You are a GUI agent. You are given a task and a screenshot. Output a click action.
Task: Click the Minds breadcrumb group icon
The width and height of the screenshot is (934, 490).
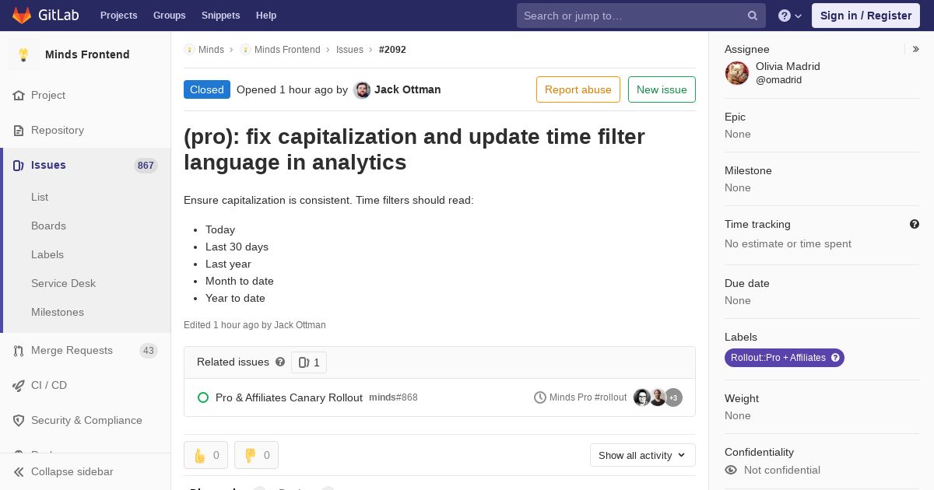[189, 50]
